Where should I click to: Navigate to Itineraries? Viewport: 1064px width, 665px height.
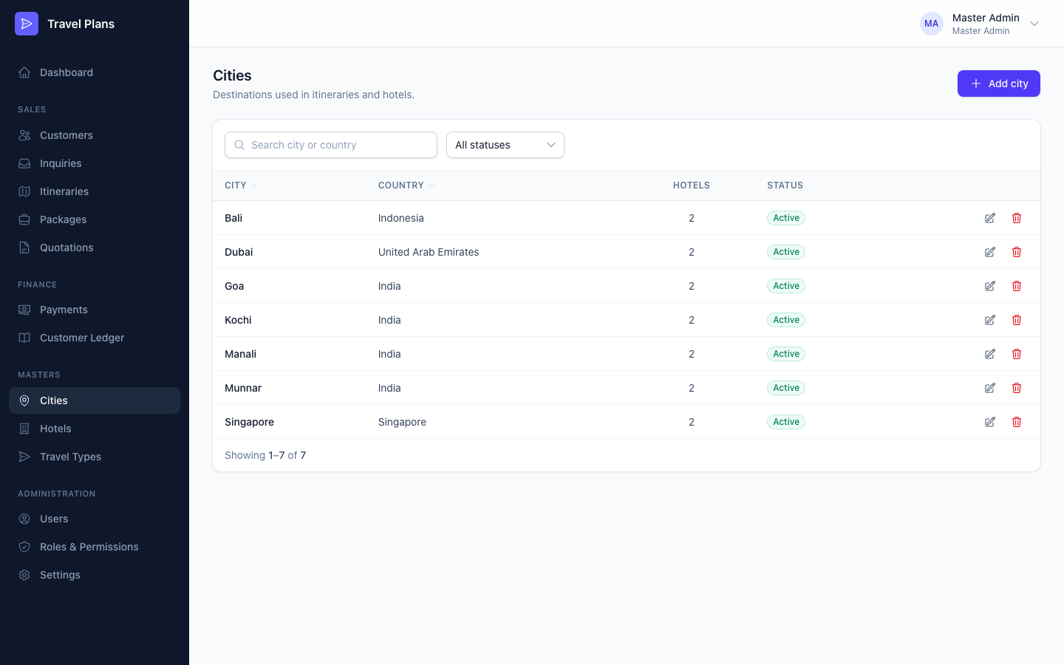(x=95, y=191)
